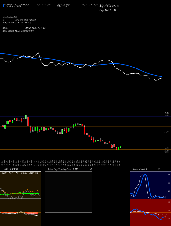Click the ADX signal SELL text
This screenshot has width=171, height=226.
point(18,31)
